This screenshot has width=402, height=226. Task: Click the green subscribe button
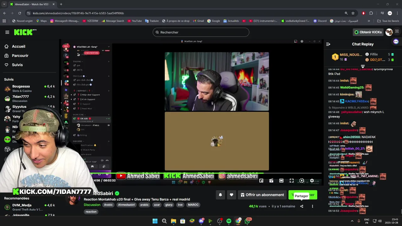point(303,195)
